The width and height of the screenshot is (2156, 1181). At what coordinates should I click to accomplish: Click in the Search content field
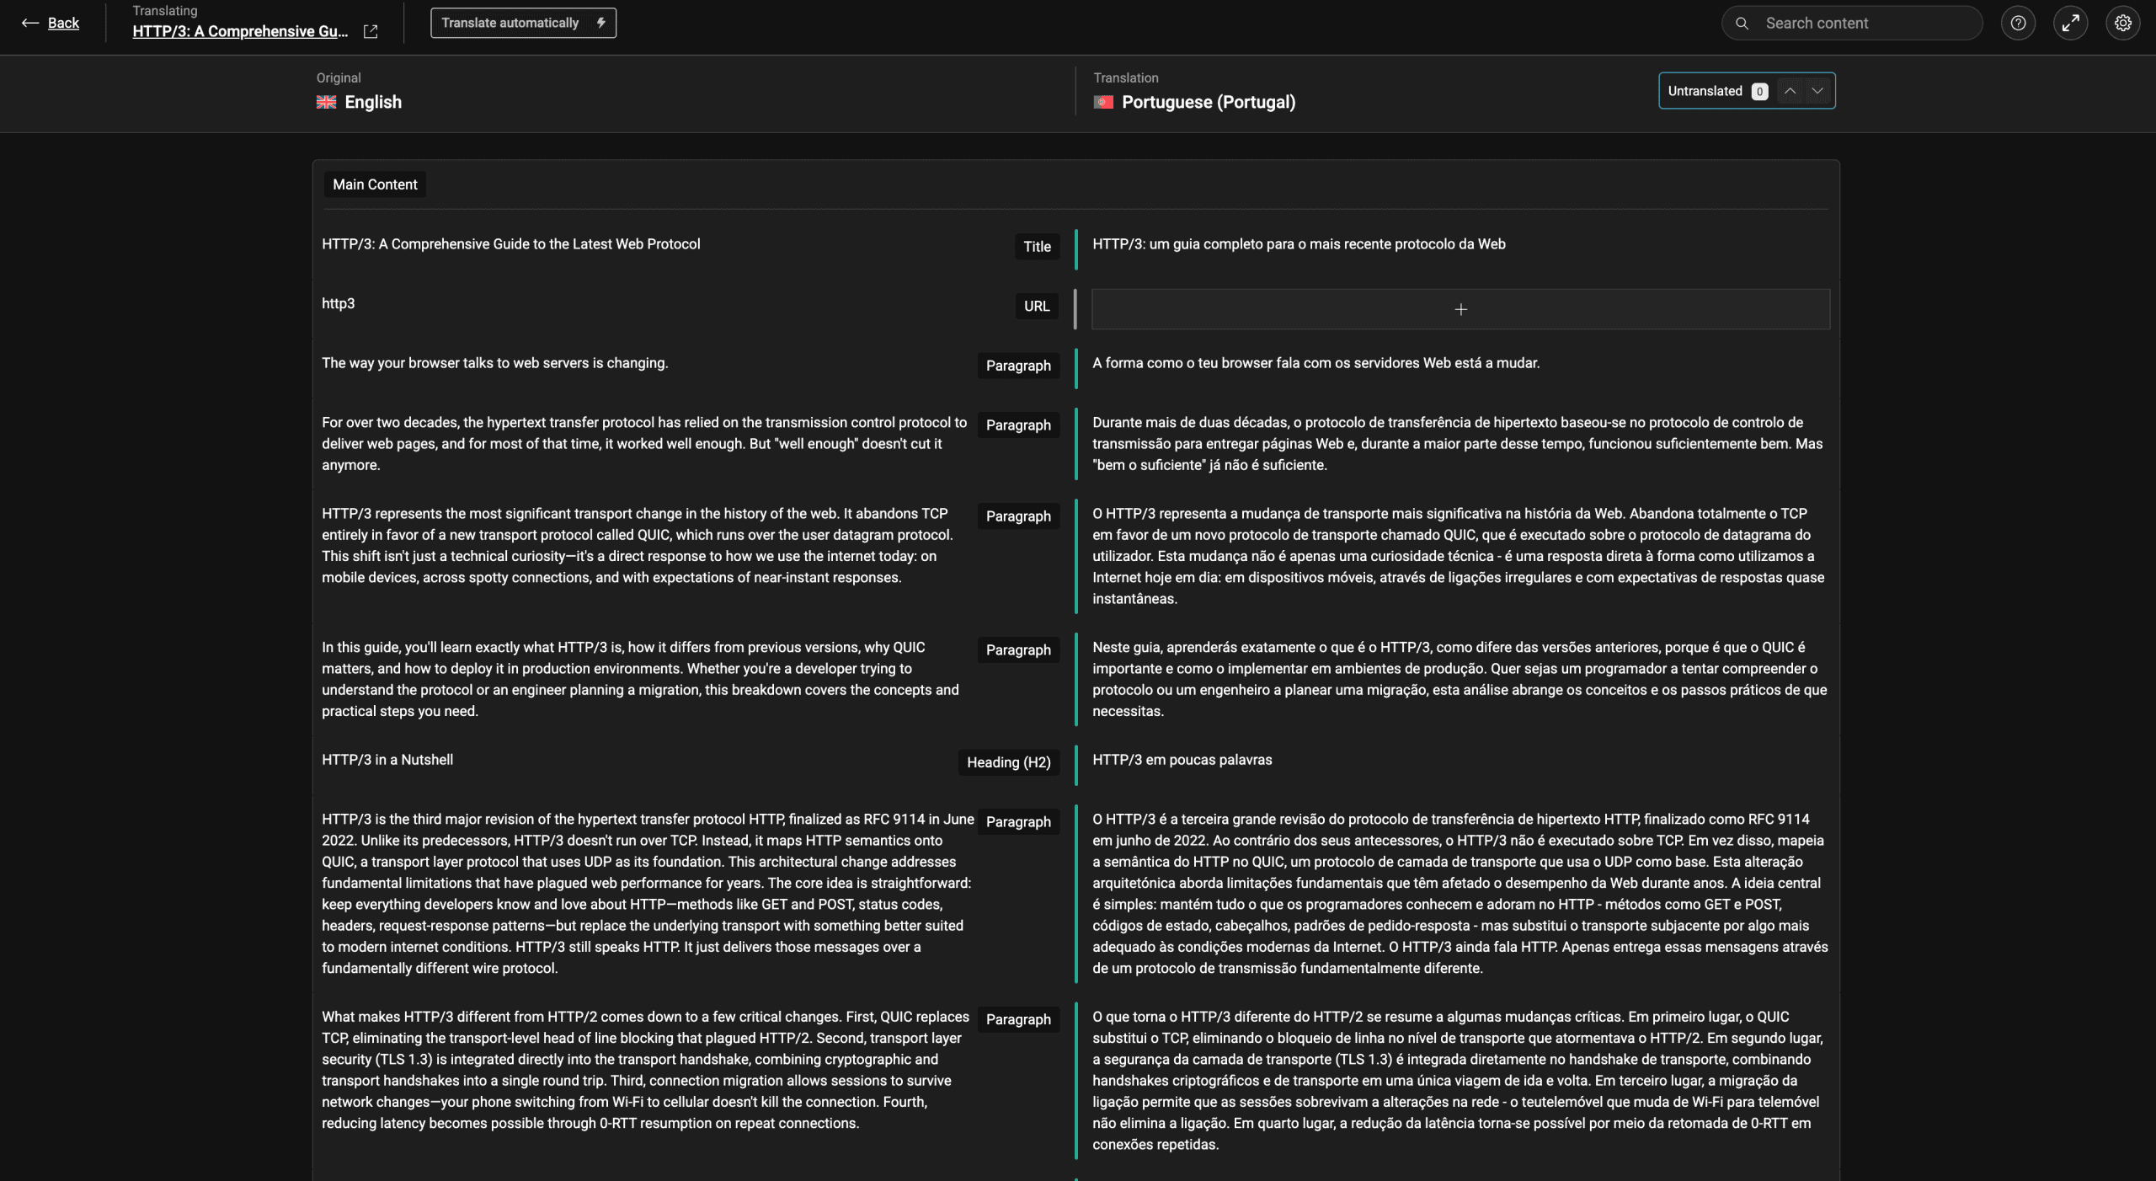click(1865, 23)
